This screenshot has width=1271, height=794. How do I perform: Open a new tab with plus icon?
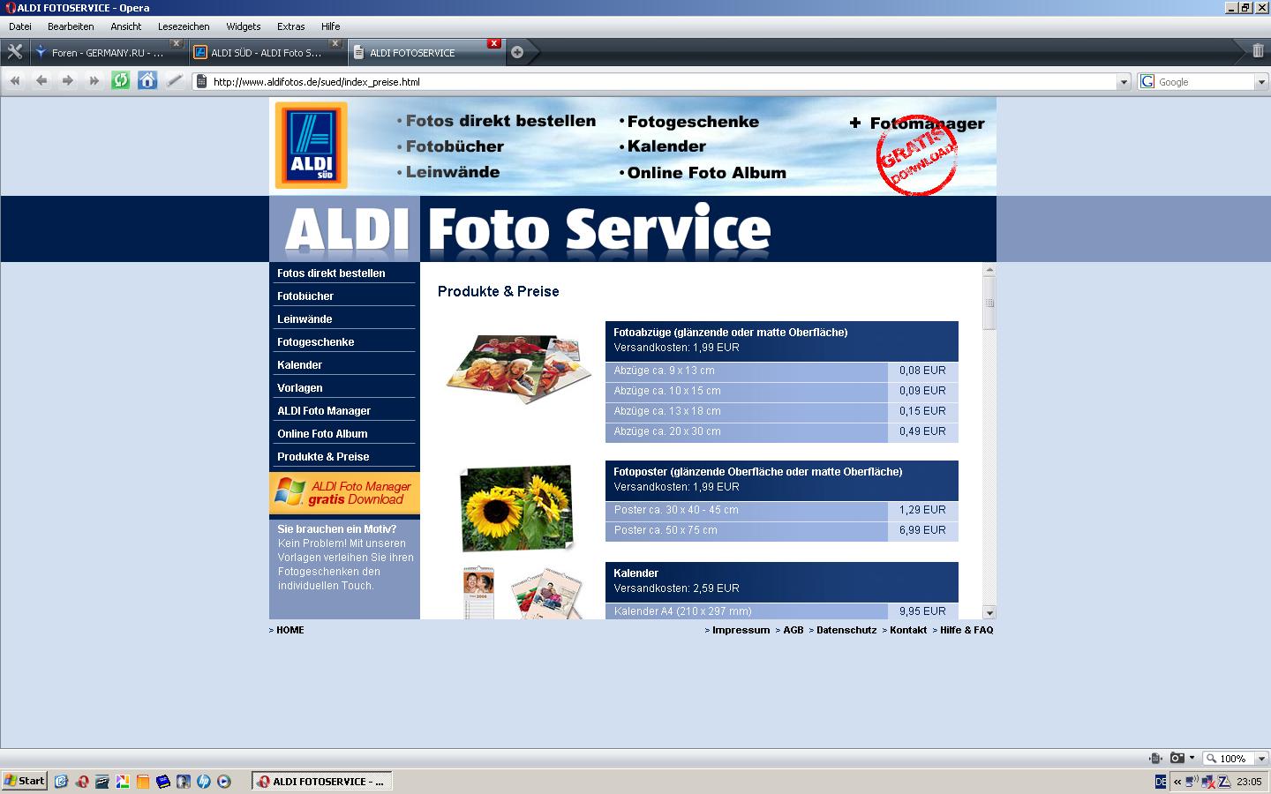[x=517, y=52]
